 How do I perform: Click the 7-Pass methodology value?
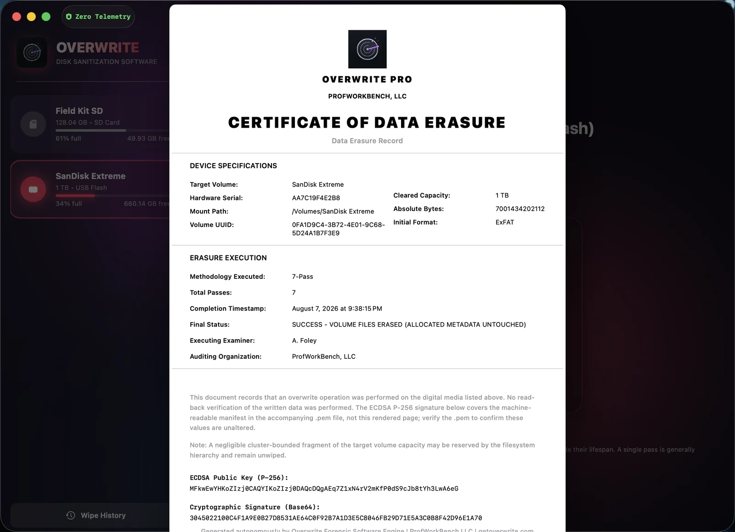click(x=303, y=277)
